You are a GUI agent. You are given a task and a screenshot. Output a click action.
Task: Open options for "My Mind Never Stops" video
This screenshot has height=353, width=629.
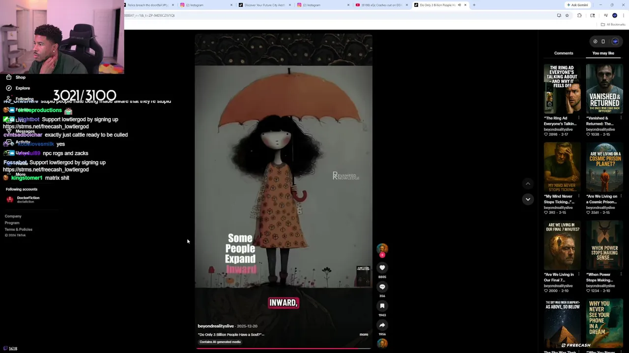pyautogui.click(x=578, y=196)
